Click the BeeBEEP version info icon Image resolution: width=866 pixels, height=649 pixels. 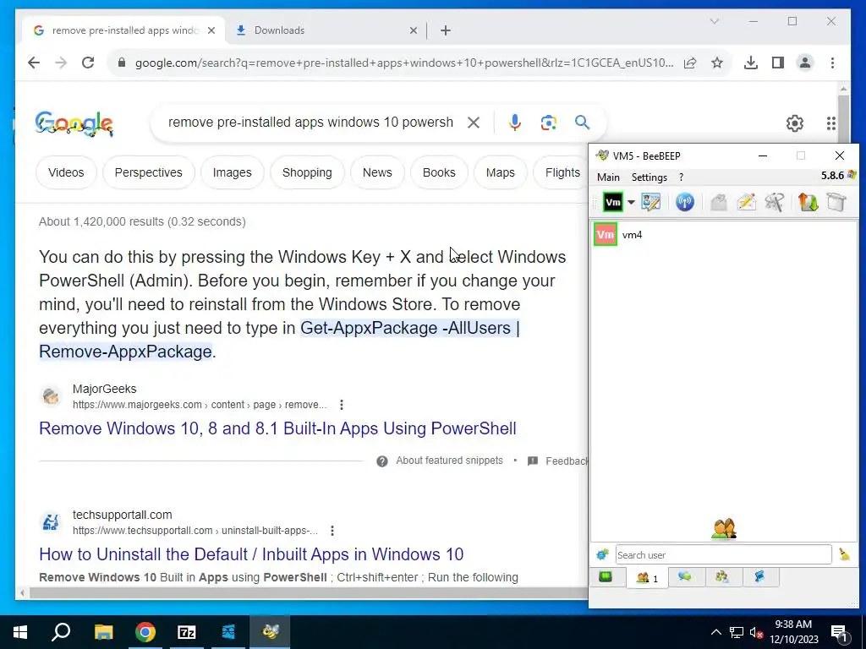coord(851,175)
